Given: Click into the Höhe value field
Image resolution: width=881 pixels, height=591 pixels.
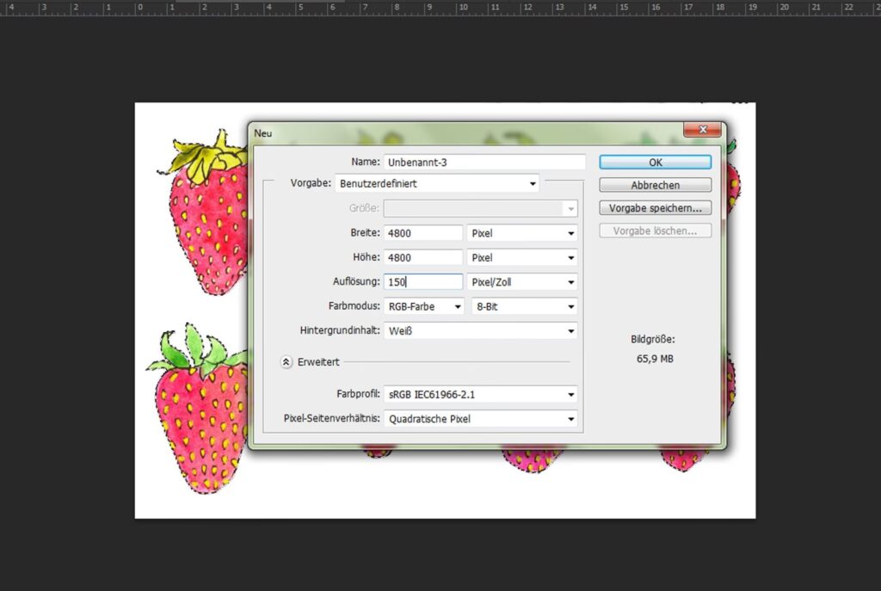Looking at the screenshot, I should pyautogui.click(x=422, y=257).
